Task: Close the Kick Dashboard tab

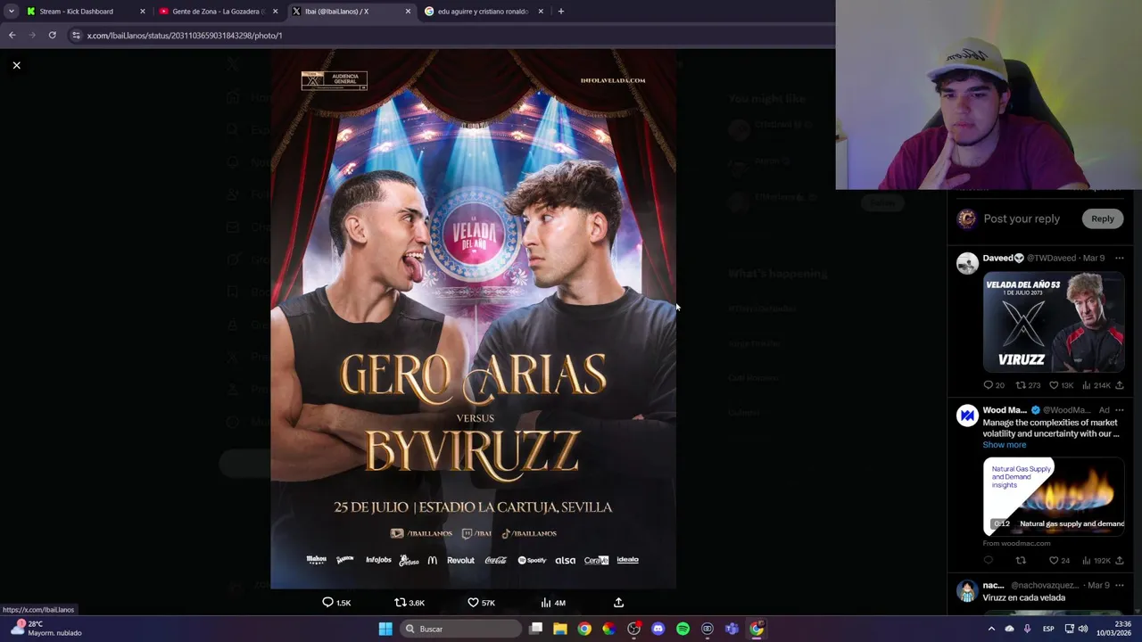Action: pyautogui.click(x=142, y=12)
